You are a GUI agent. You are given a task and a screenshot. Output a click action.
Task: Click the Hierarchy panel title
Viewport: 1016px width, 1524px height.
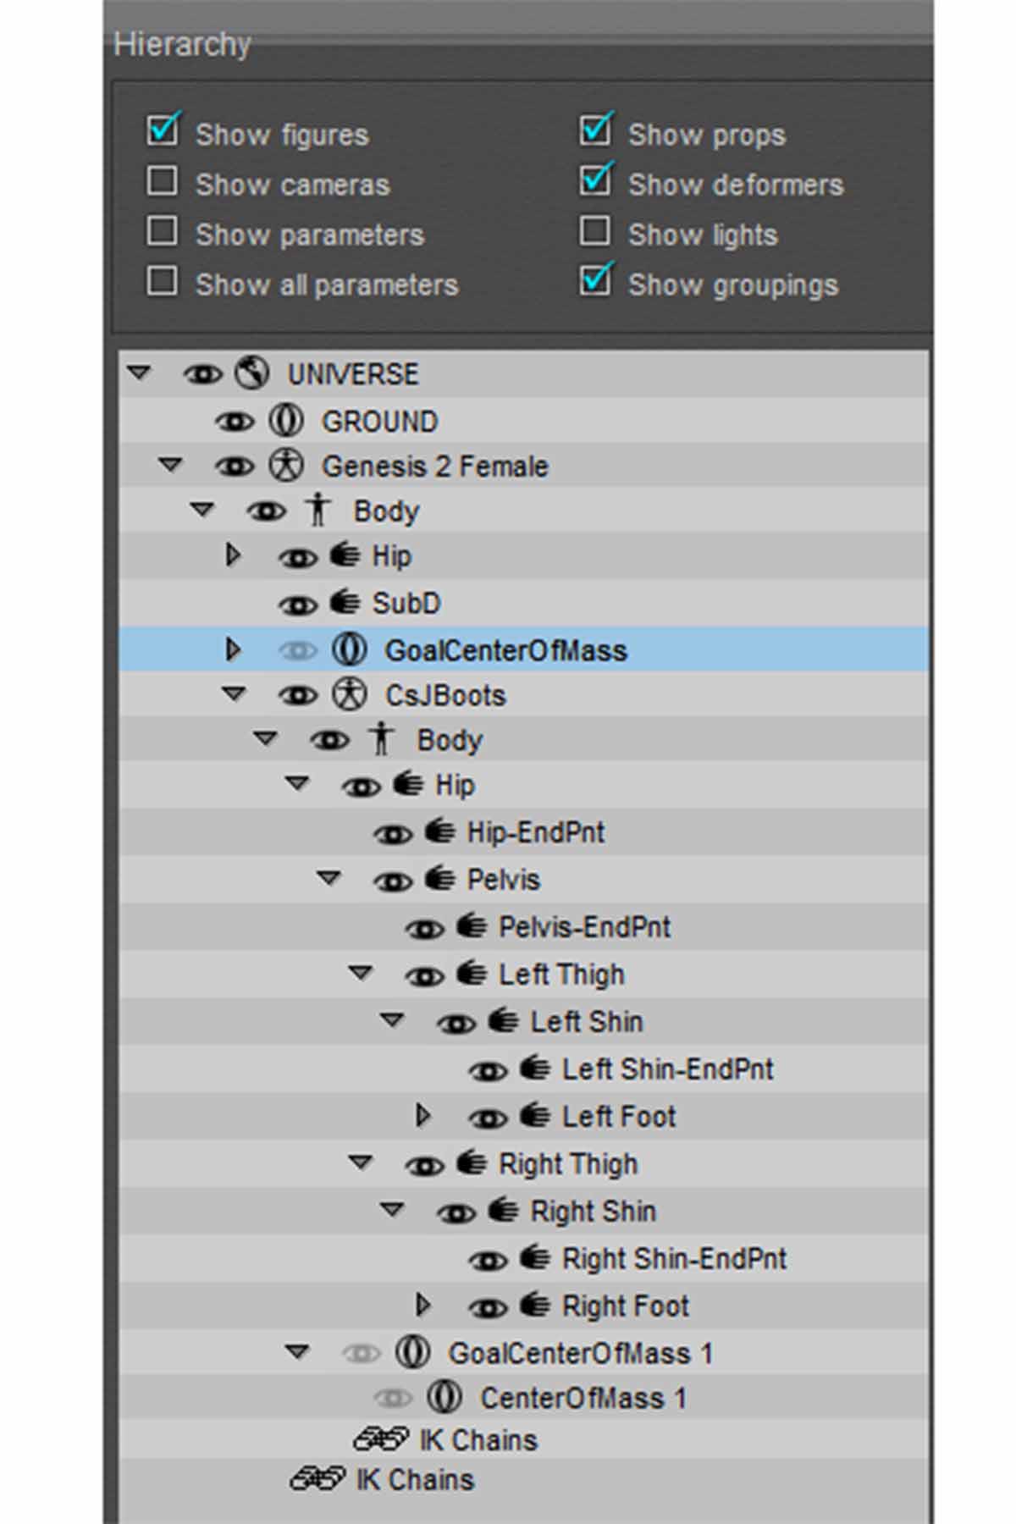click(182, 44)
